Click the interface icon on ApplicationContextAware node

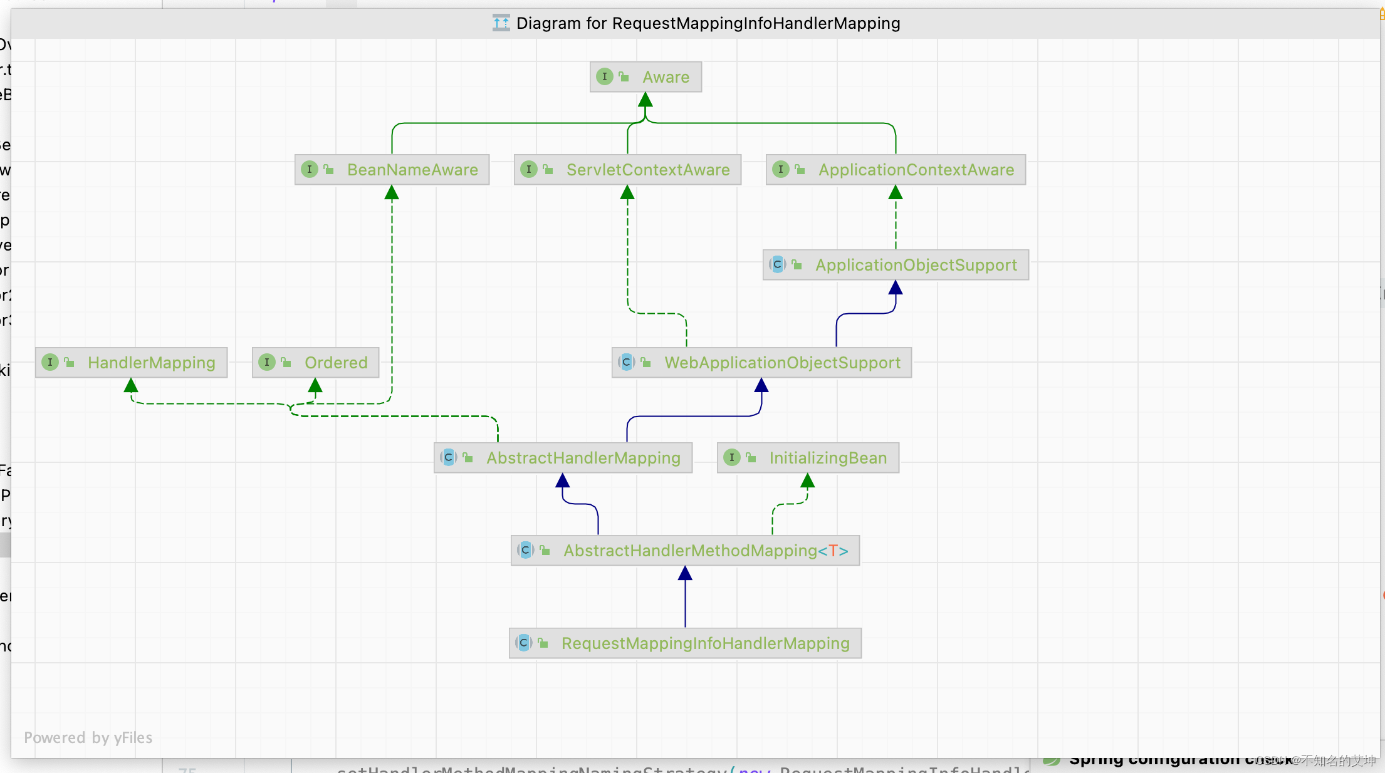781,170
